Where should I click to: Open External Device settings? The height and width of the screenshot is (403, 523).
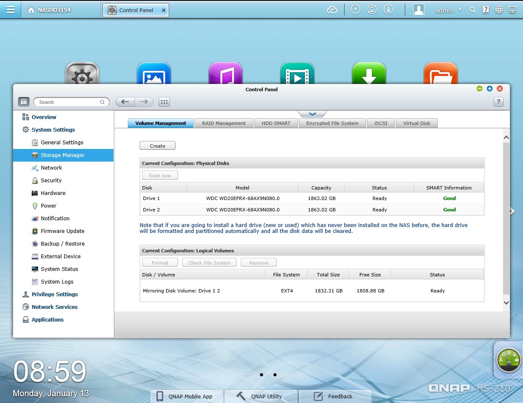click(x=61, y=257)
